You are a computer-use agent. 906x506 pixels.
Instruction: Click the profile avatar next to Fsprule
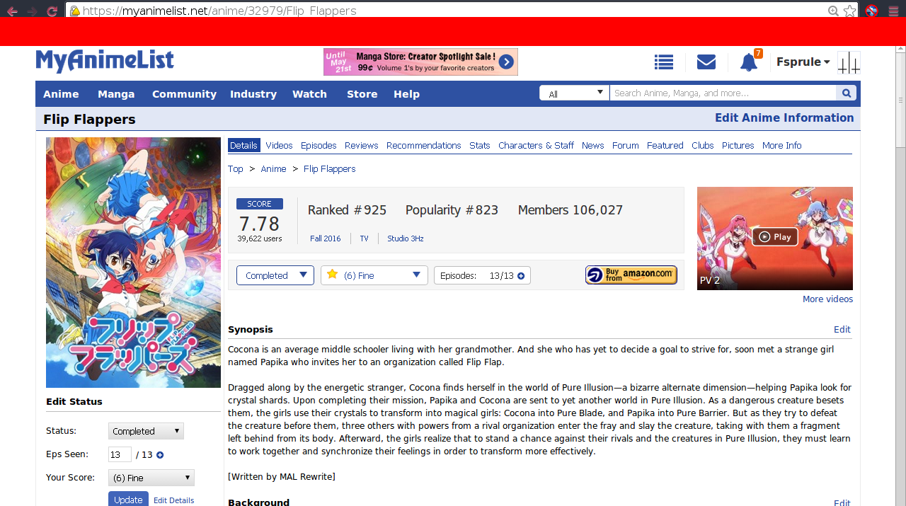tap(849, 62)
